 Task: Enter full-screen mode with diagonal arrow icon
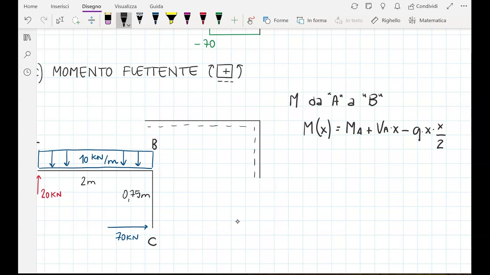[x=450, y=6]
